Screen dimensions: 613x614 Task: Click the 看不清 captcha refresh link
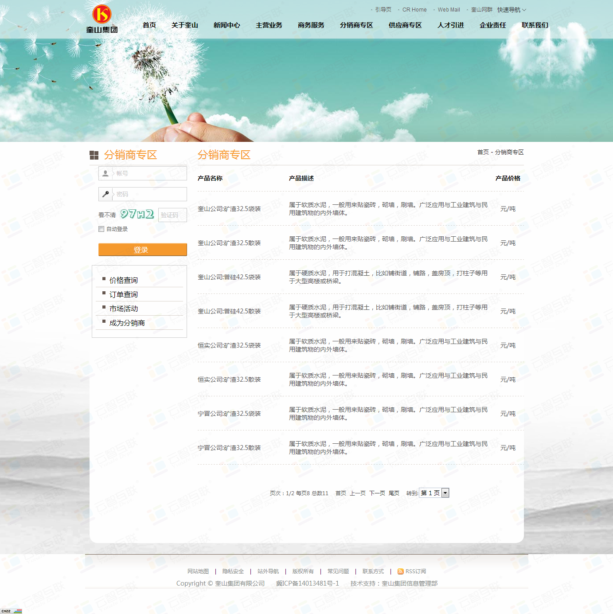(x=107, y=215)
